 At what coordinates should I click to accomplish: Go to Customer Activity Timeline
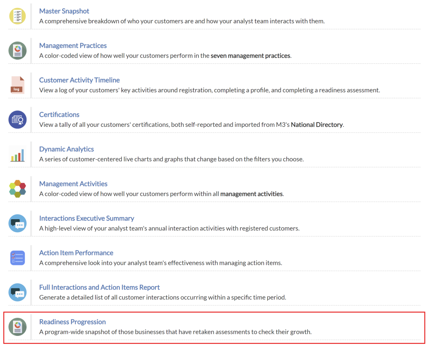(x=79, y=80)
